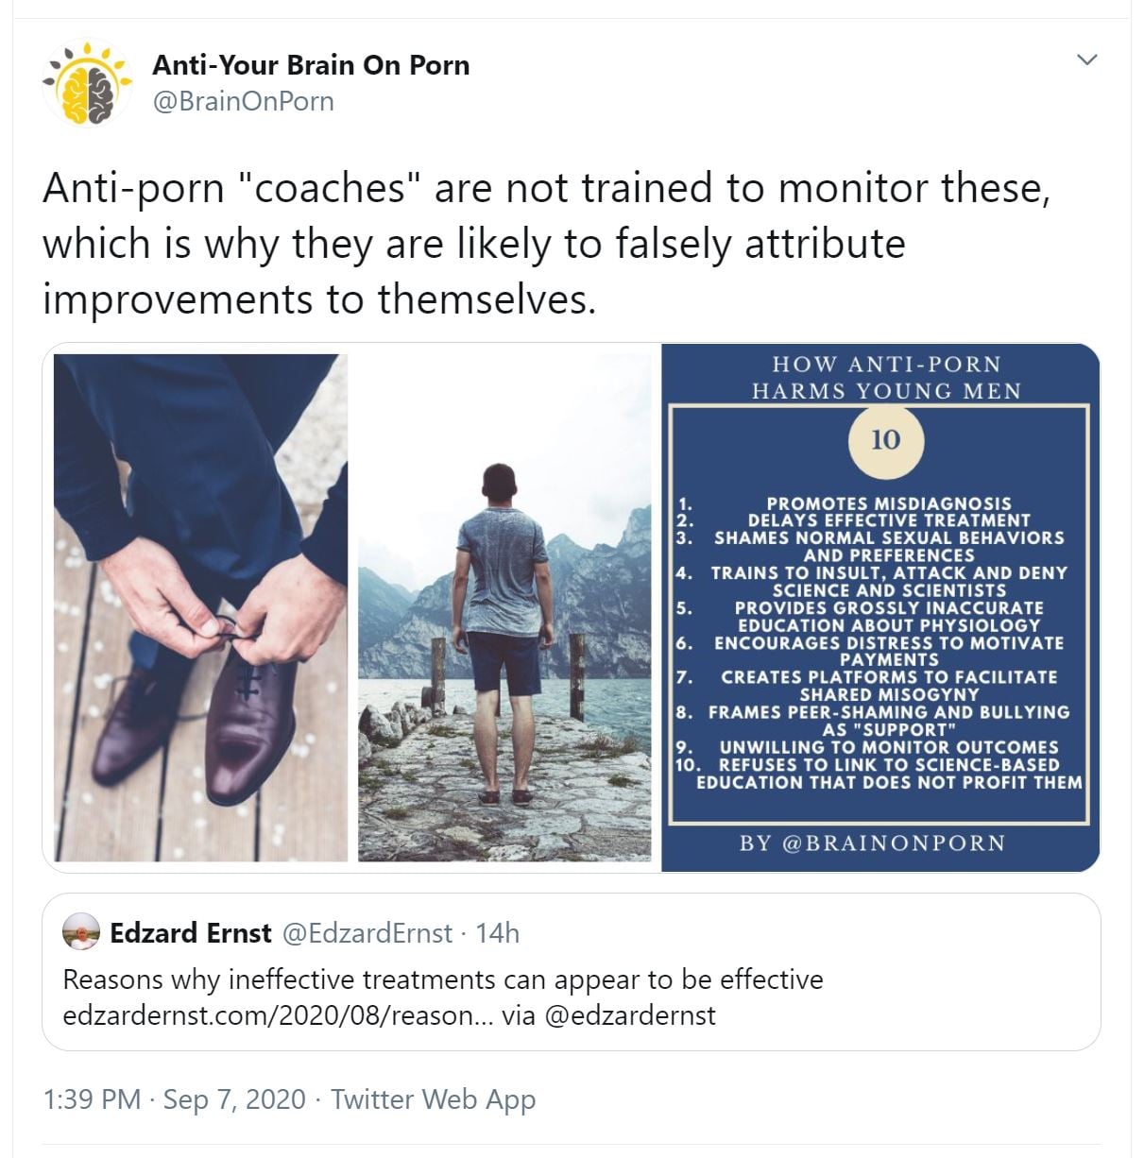Click the @EdzardErnst handle in quoted tweet
This screenshot has height=1158, width=1144.
pos(367,933)
